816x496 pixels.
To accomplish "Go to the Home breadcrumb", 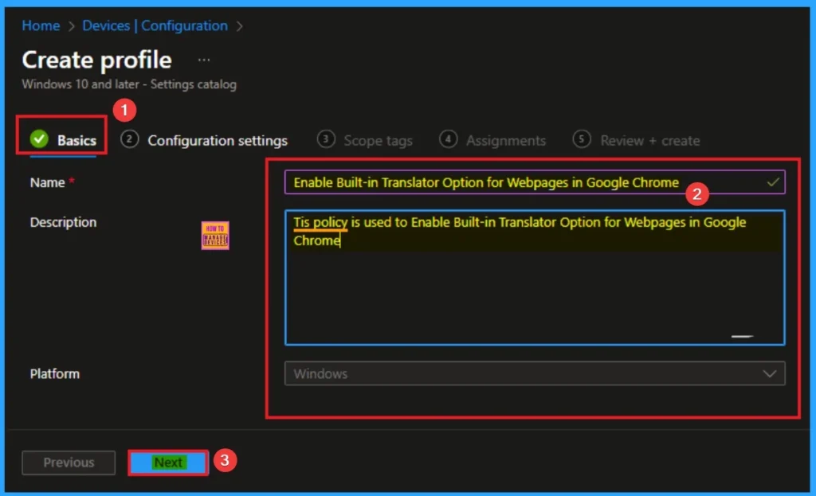I will [41, 25].
